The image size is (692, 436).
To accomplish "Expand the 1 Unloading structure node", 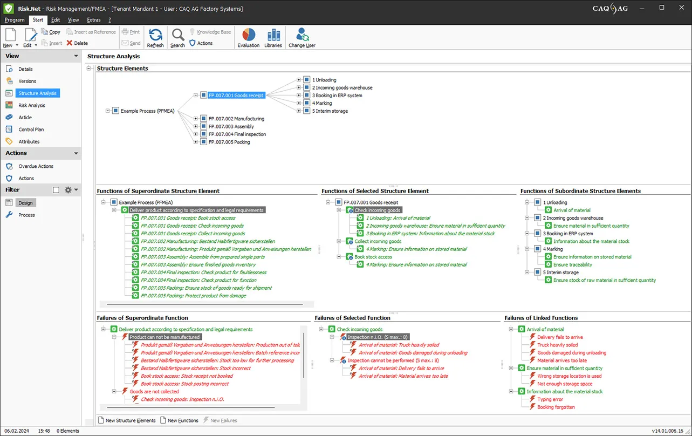I will tap(299, 80).
